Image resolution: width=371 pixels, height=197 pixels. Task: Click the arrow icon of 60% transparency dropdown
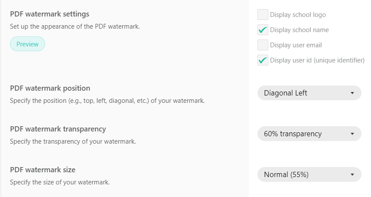coord(352,134)
